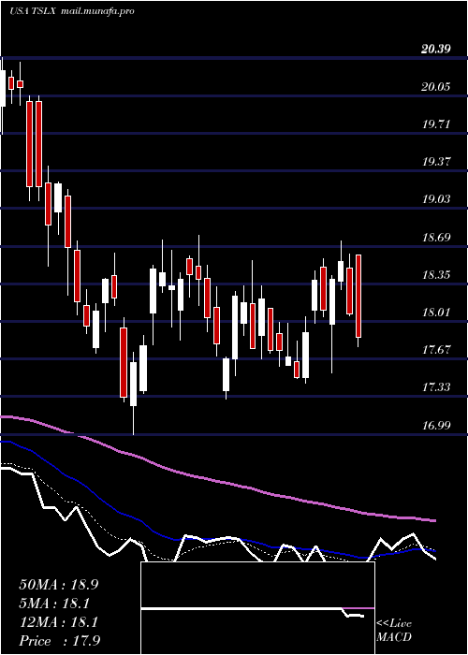This screenshot has width=468, height=655.
Task: Click the last red candlestick on the right
Action: click(358, 296)
